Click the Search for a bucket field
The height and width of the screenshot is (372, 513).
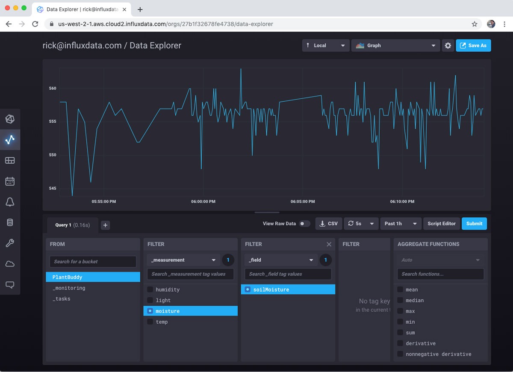(x=93, y=262)
